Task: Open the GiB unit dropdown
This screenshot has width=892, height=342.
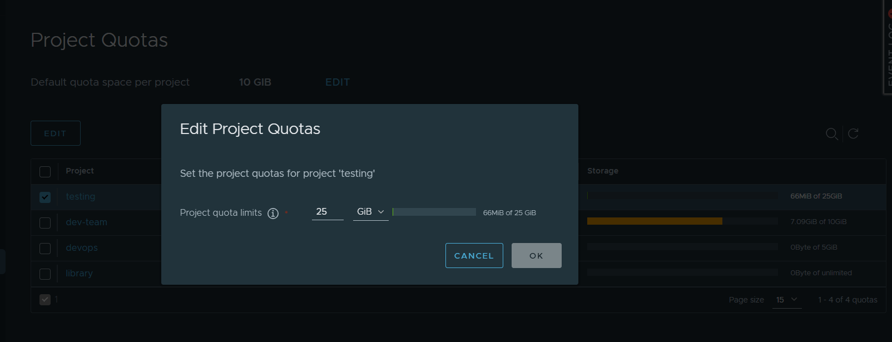Action: click(370, 212)
